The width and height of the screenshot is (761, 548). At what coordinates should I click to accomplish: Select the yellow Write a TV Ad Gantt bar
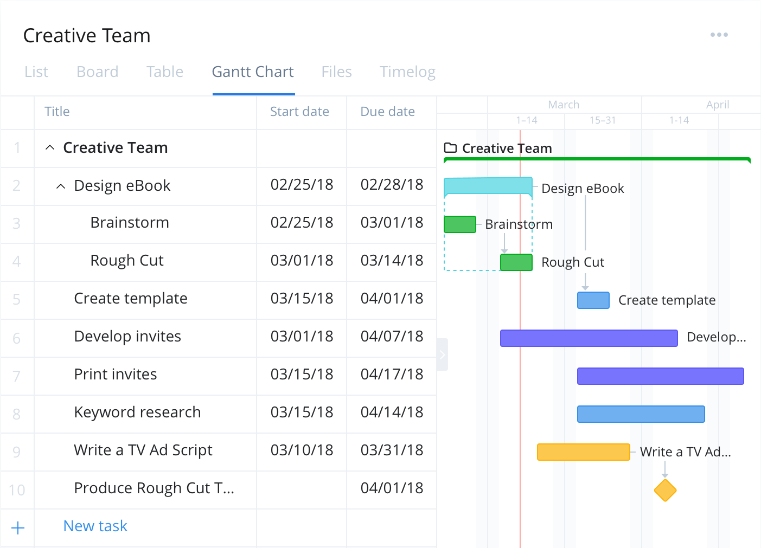tap(584, 452)
